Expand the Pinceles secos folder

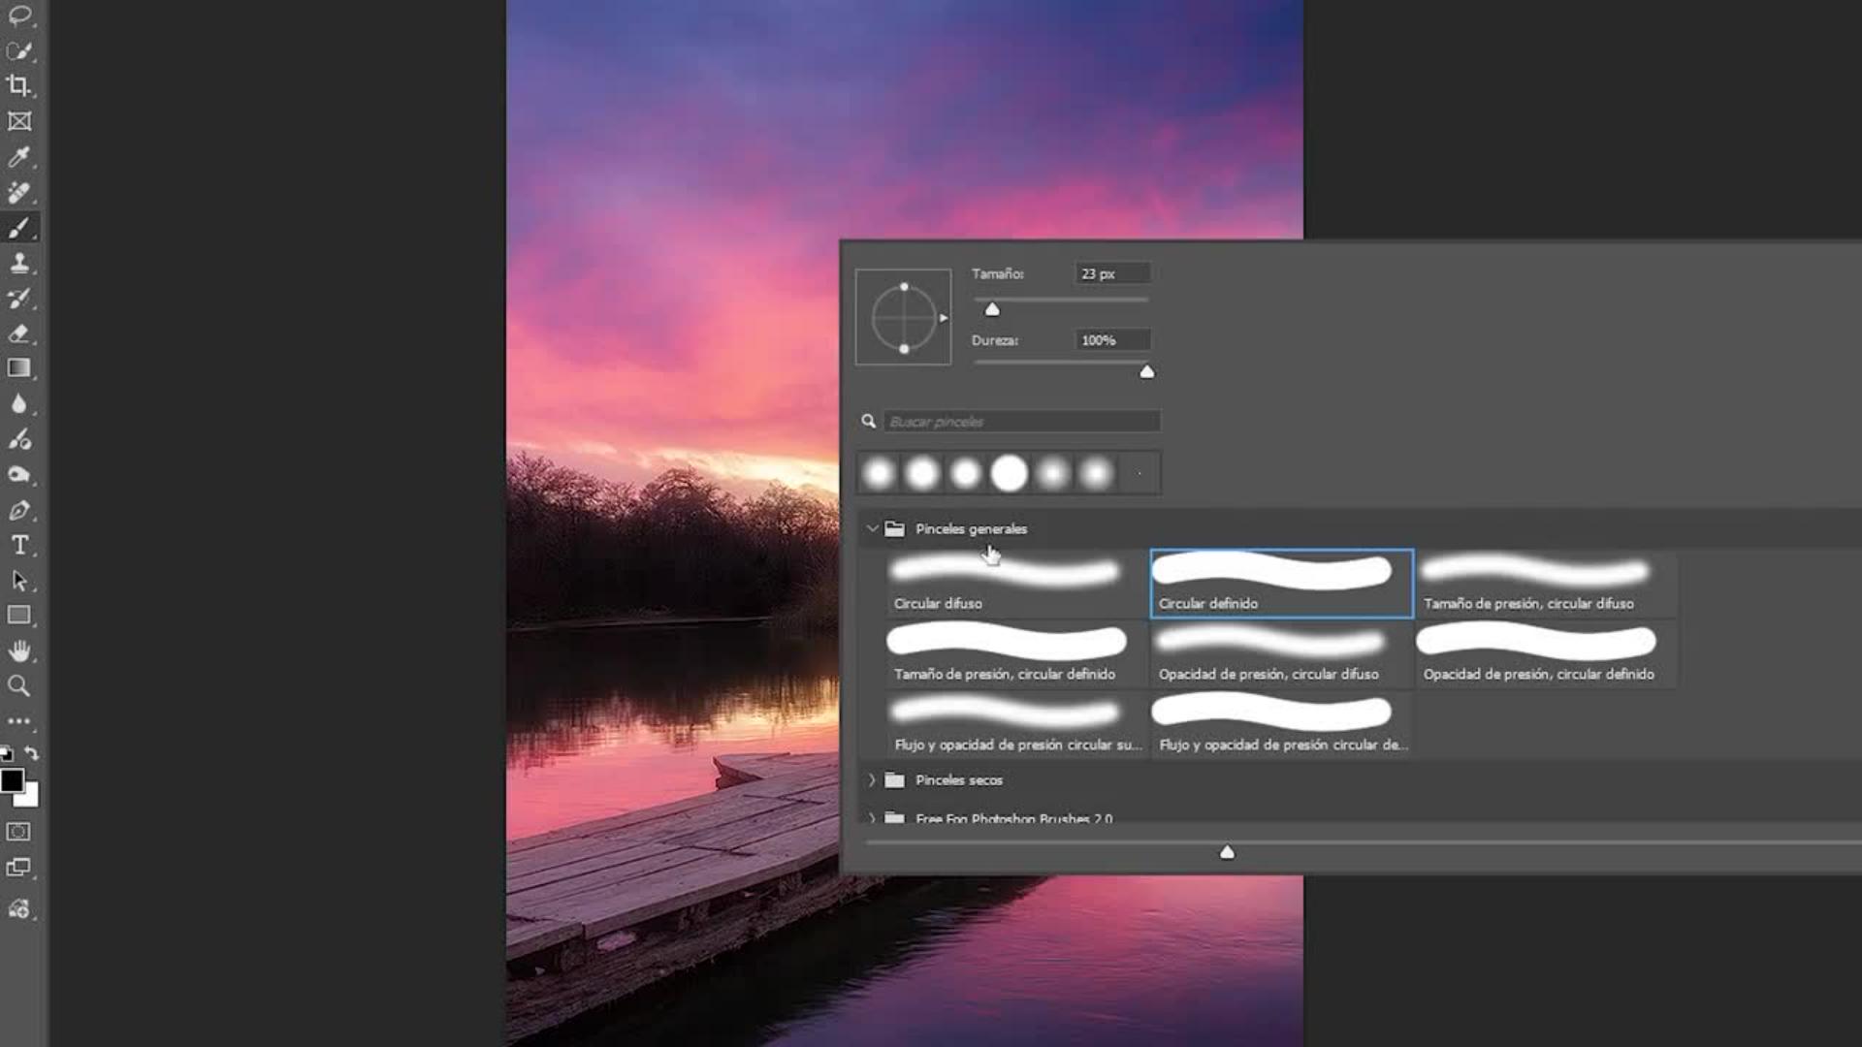tap(872, 779)
